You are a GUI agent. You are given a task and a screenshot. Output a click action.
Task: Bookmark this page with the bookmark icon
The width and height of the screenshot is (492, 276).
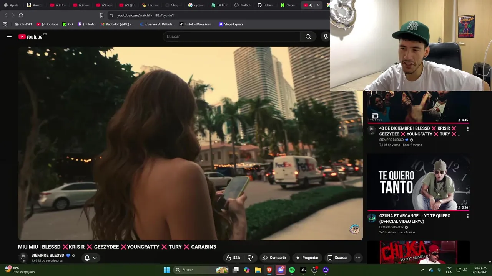click(x=101, y=15)
